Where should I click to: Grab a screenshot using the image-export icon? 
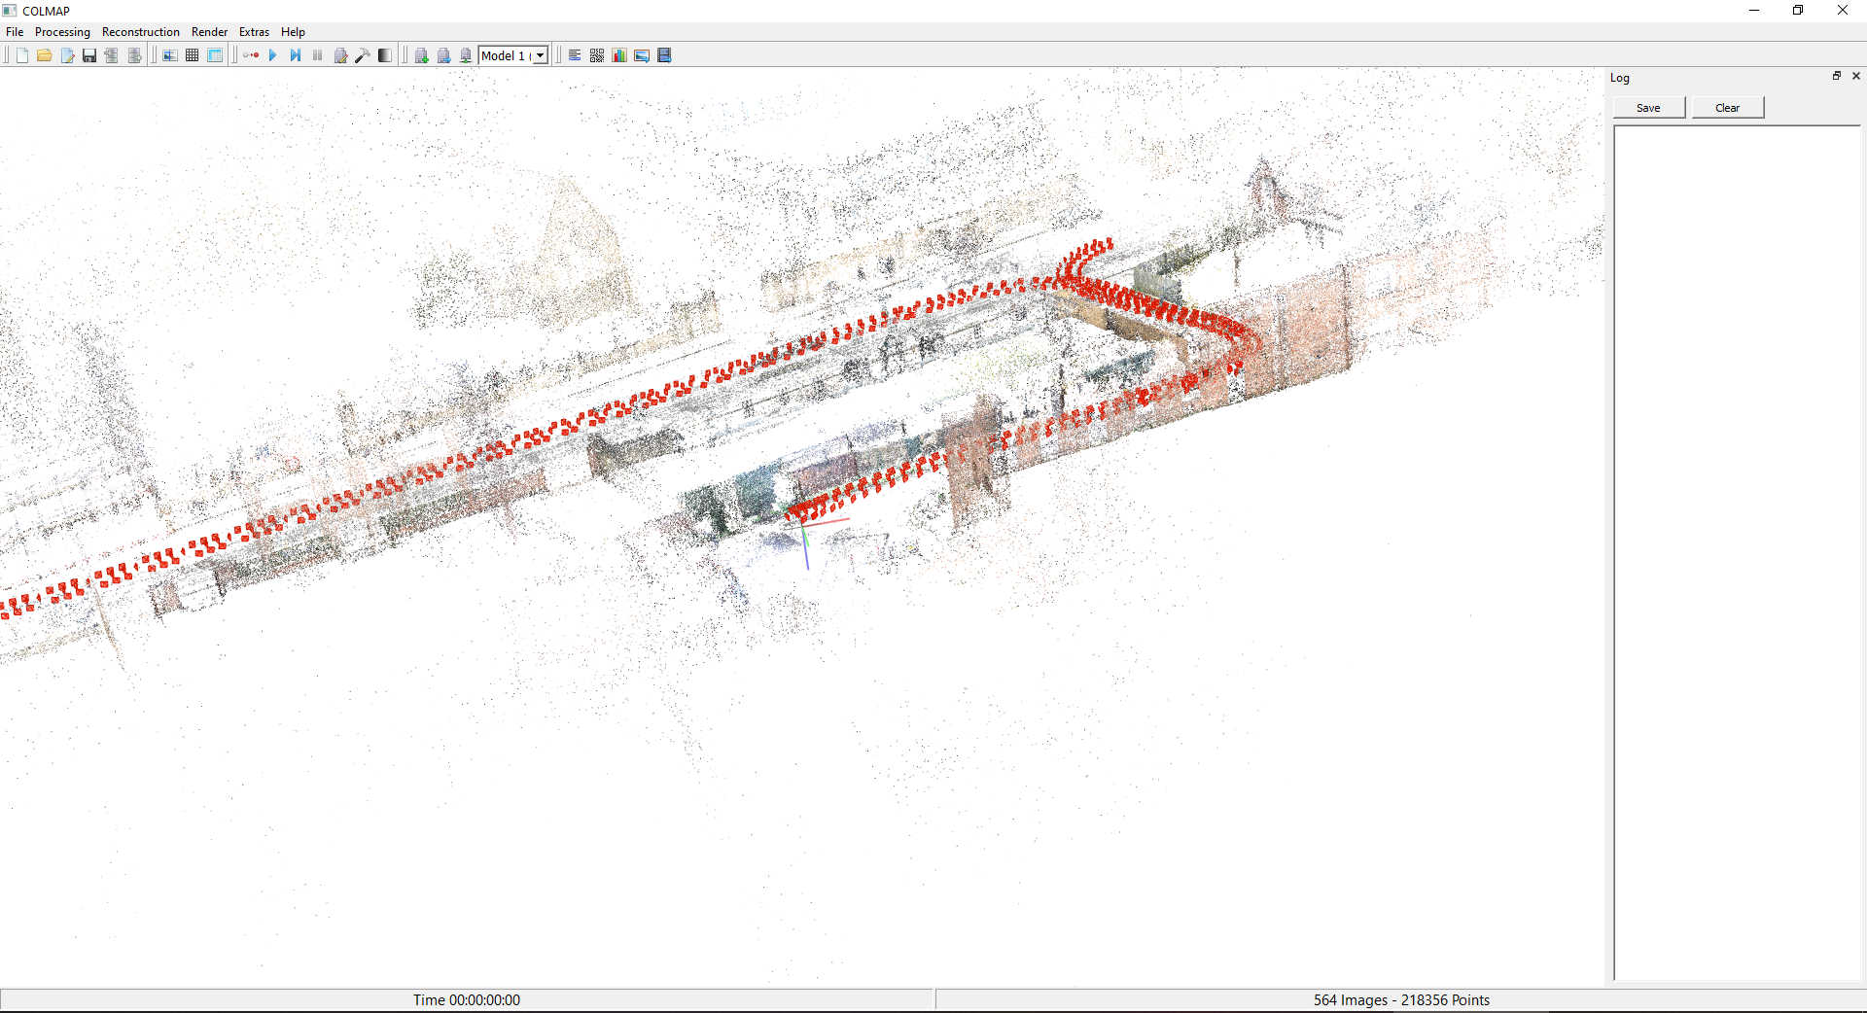[x=642, y=55]
